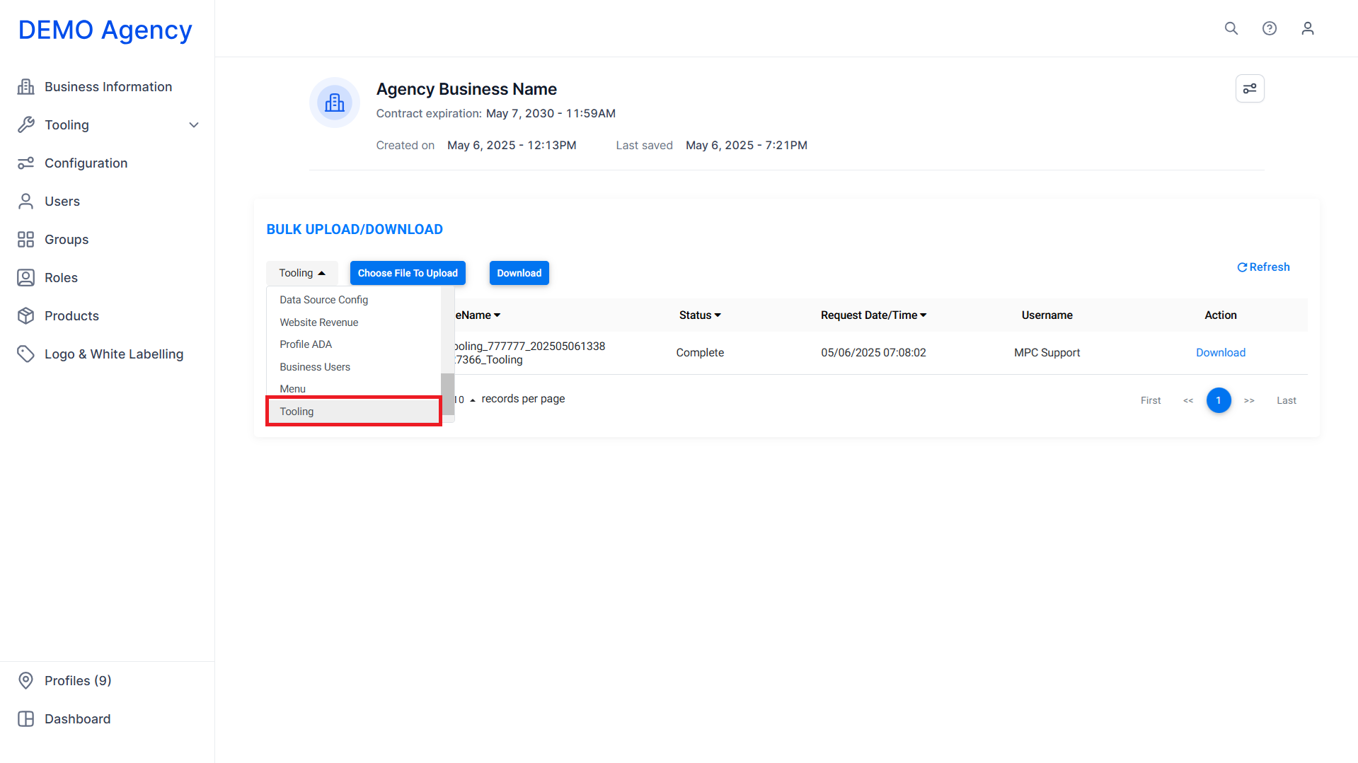Screen dimensions: 1358x763
Task: Sort by the Status column header
Action: click(700, 315)
